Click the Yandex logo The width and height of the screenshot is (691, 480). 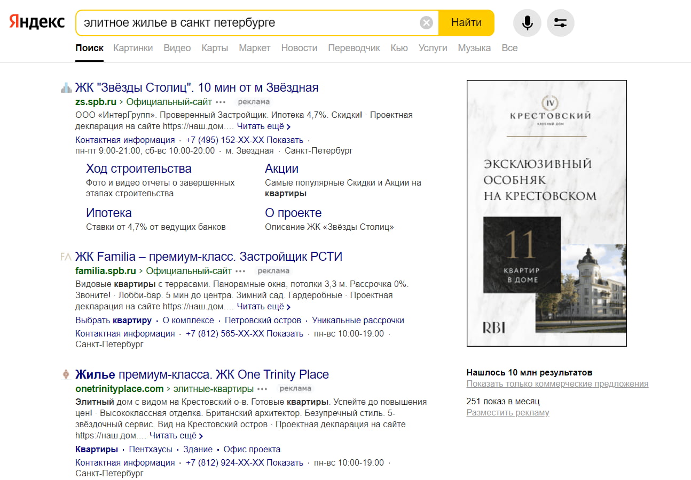click(37, 22)
